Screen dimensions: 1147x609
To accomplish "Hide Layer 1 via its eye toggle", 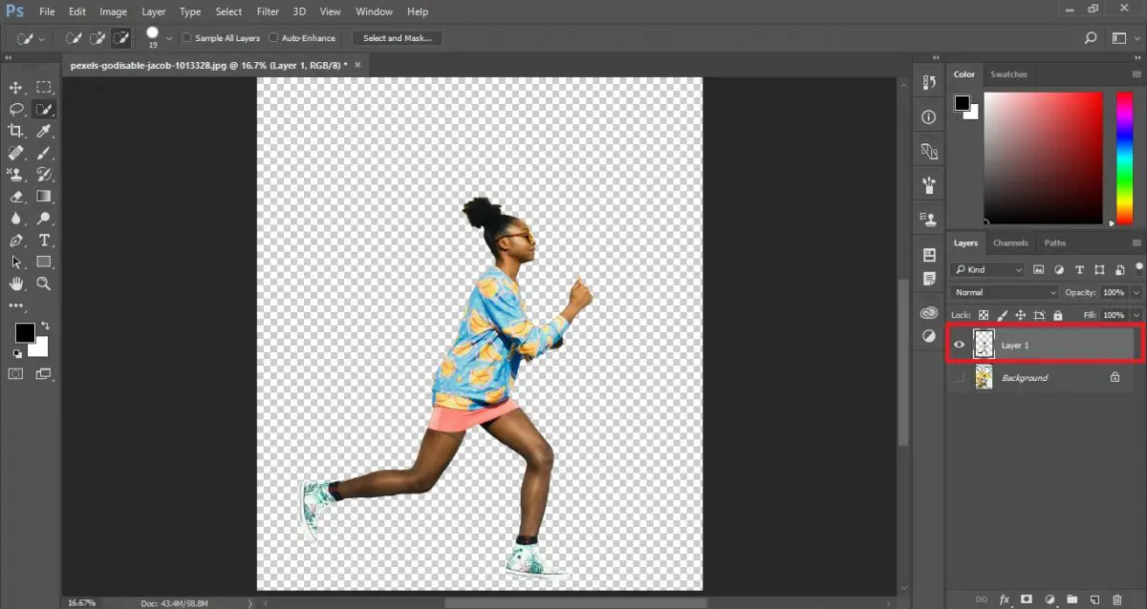I will (x=960, y=345).
